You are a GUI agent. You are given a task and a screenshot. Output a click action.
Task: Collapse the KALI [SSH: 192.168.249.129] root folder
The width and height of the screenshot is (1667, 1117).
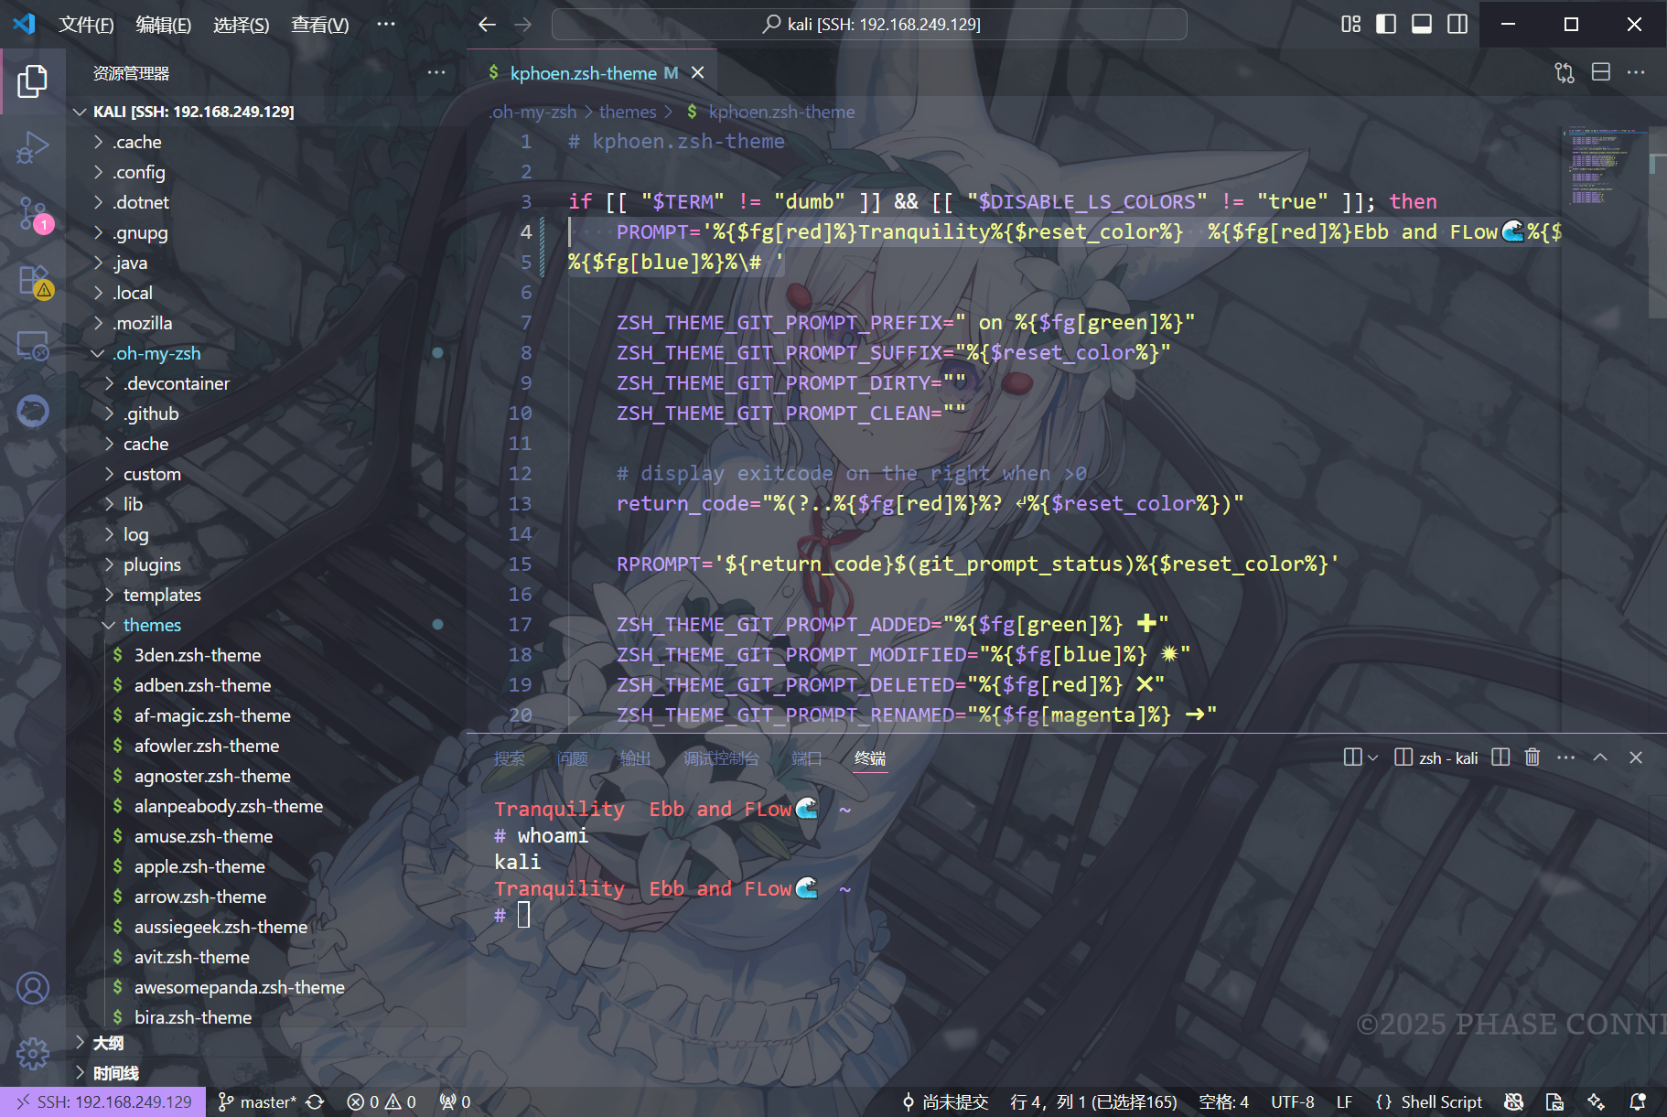tap(266, 112)
